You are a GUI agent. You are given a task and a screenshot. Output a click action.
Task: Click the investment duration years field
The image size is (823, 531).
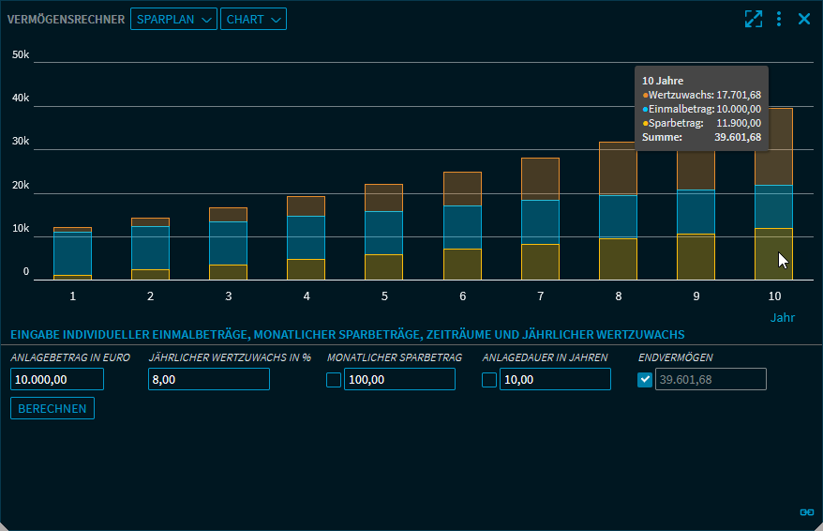coord(555,380)
